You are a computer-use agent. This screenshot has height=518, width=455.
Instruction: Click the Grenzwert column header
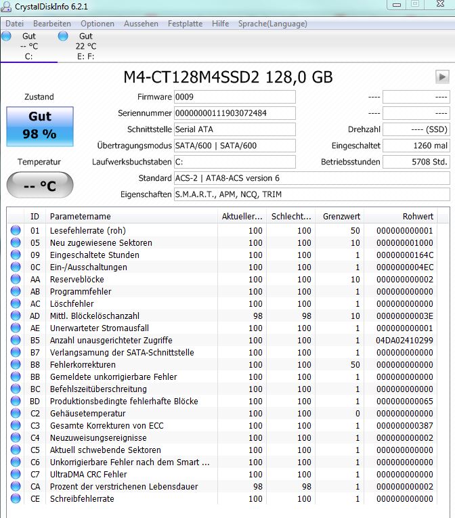pyautogui.click(x=340, y=217)
